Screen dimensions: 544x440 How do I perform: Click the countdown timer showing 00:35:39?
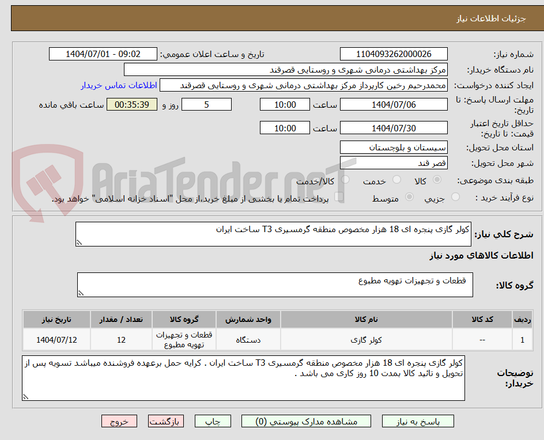pos(131,104)
